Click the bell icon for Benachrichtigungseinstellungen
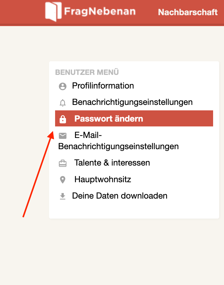 [63, 103]
